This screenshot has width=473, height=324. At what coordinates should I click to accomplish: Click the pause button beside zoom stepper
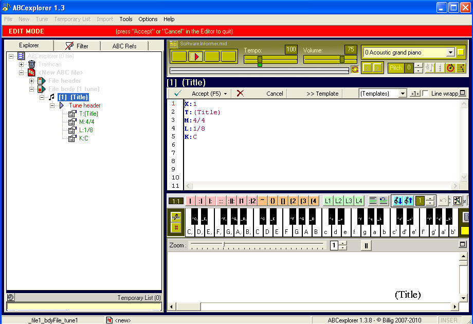click(366, 245)
